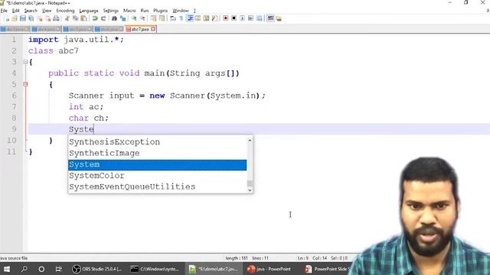Switch to OBS Studio in taskbar
This screenshot has width=490, height=275.
[x=96, y=269]
